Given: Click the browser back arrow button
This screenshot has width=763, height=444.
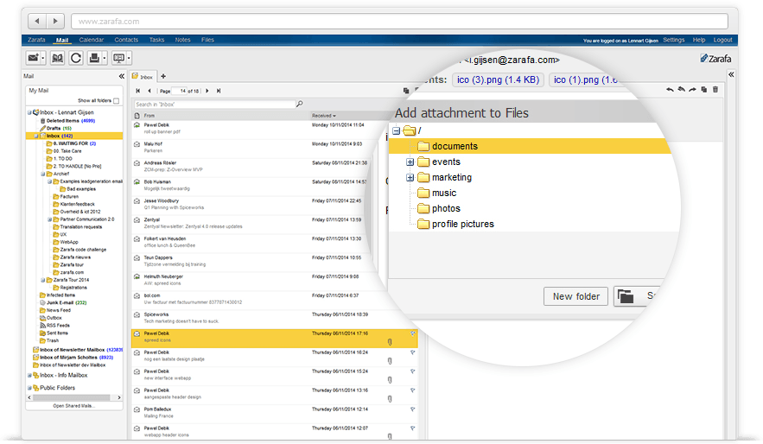Looking at the screenshot, I should click(37, 21).
